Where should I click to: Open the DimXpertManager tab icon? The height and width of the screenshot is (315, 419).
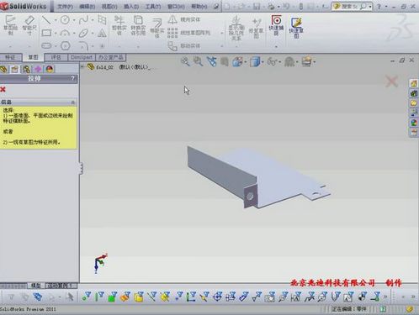pyautogui.click(x=38, y=69)
